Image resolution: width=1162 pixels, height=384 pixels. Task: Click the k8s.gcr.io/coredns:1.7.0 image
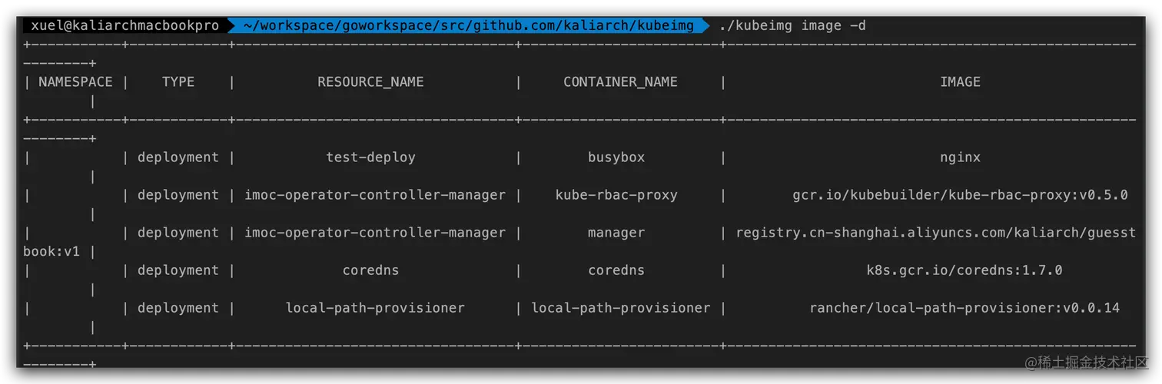click(964, 270)
